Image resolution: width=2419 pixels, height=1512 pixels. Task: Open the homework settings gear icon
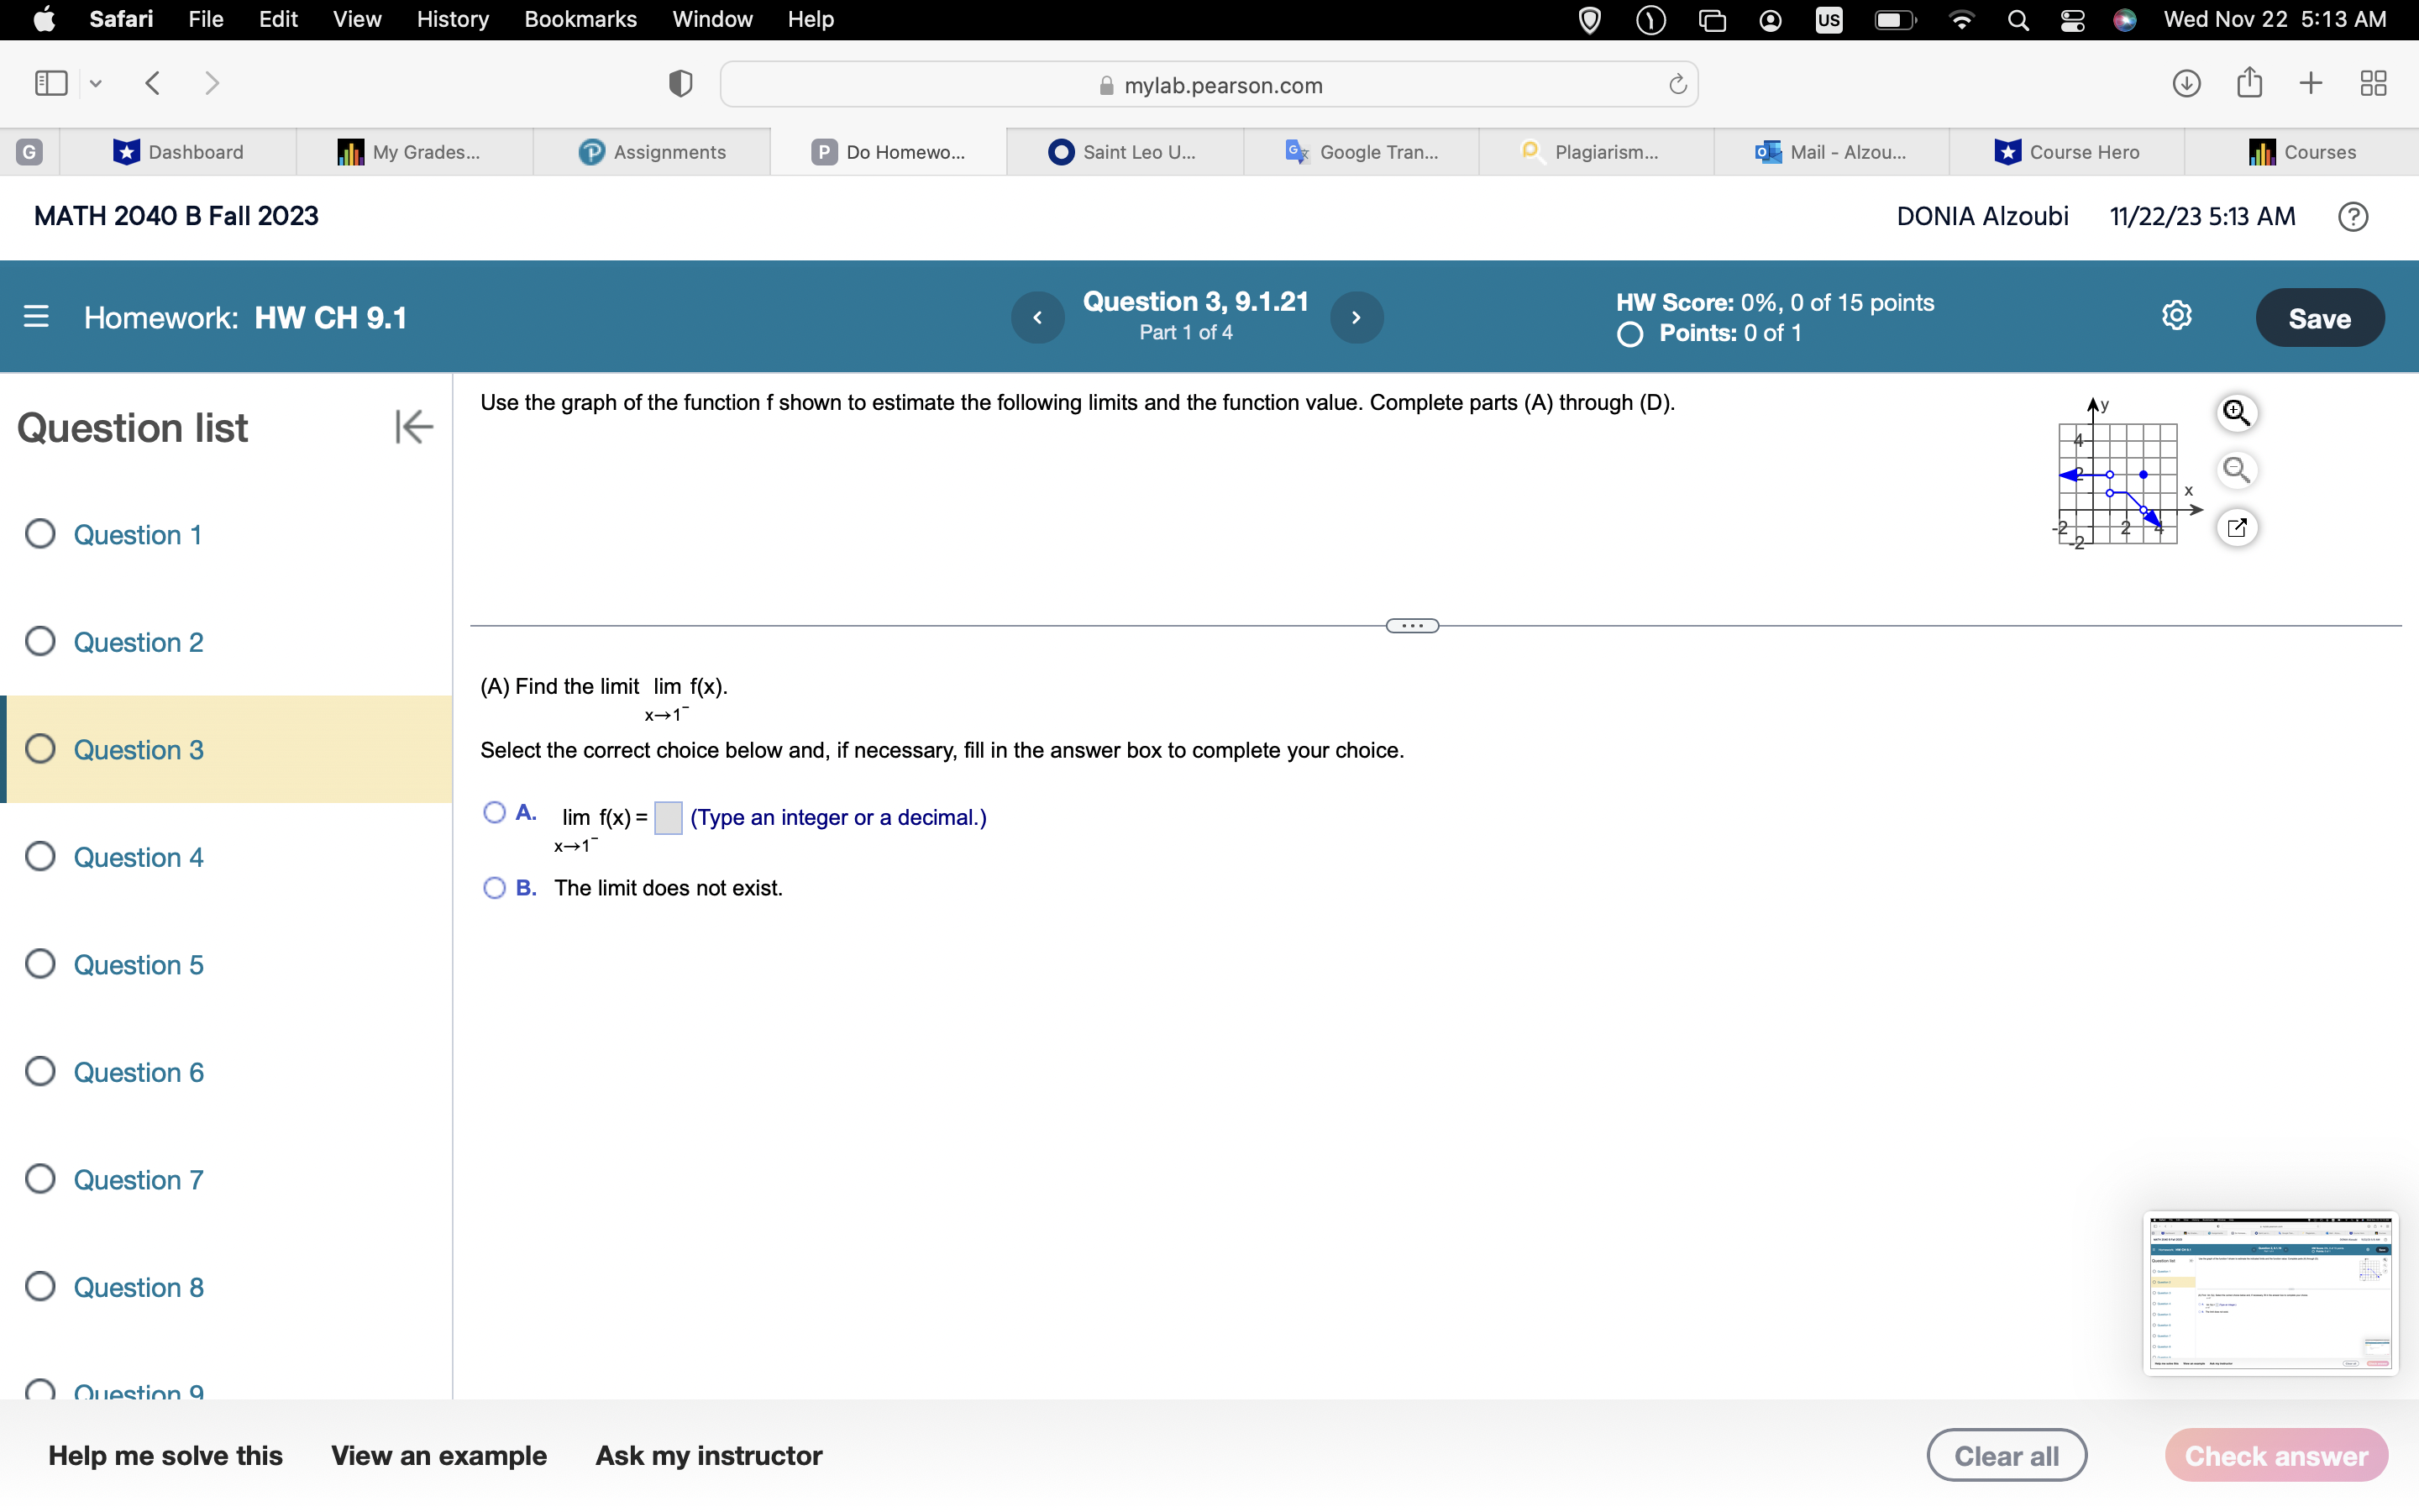coord(2176,316)
